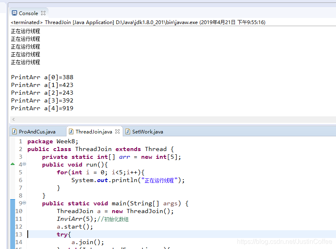Click the for loop on line 5
Image resolution: width=336 pixels, height=249 pixels.
pyautogui.click(x=100, y=172)
